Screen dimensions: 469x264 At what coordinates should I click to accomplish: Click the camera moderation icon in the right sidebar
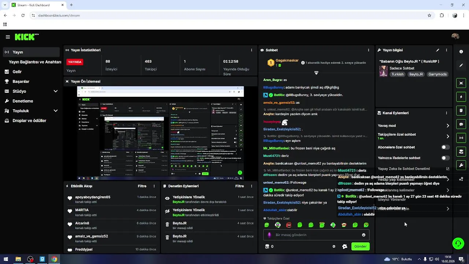pyautogui.click(x=461, y=151)
